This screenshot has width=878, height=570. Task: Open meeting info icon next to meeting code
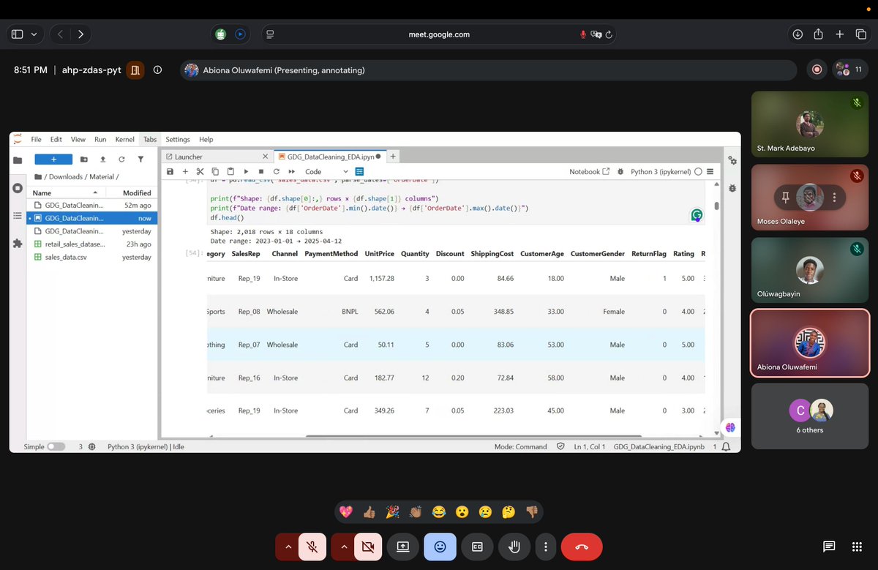(157, 70)
